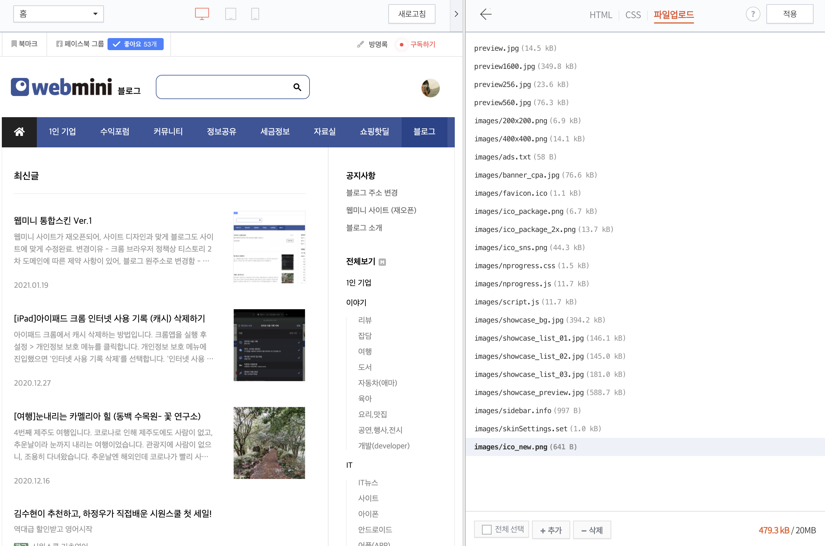Image resolution: width=825 pixels, height=546 pixels.
Task: Collapse the preview panel with chevron arrow
Action: [456, 14]
